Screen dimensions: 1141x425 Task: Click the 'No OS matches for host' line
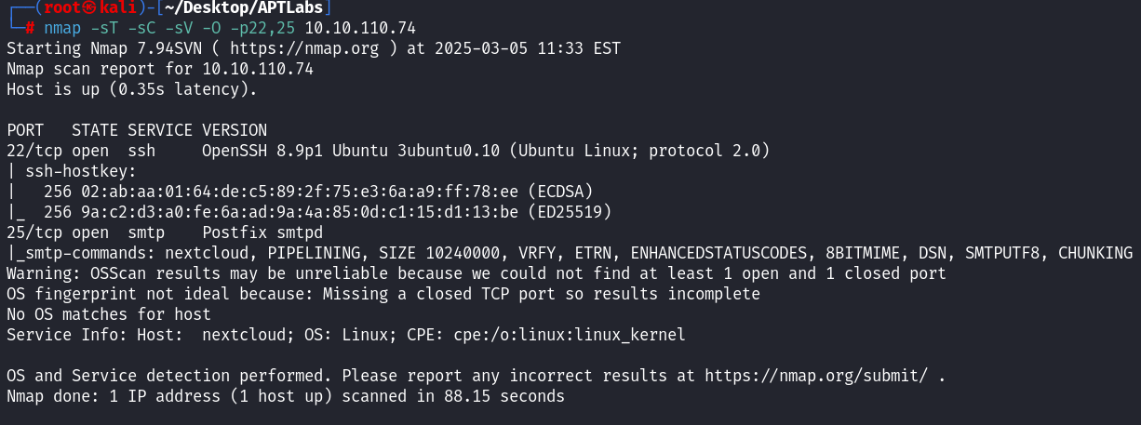pyautogui.click(x=108, y=314)
